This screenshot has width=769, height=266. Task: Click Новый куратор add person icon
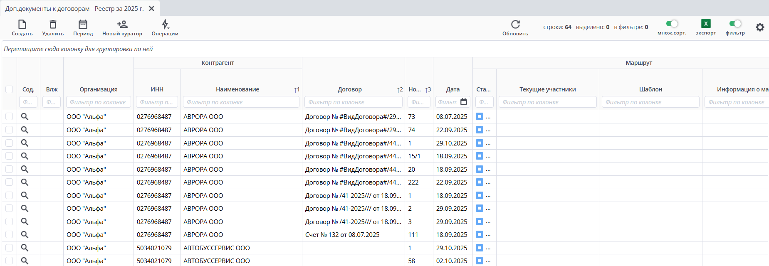(122, 25)
